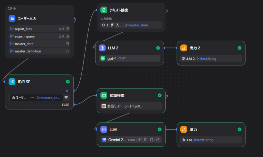The image size is (263, 157).
Task: Click the CHAT tag on gpt-4 row
Action: pos(122,58)
